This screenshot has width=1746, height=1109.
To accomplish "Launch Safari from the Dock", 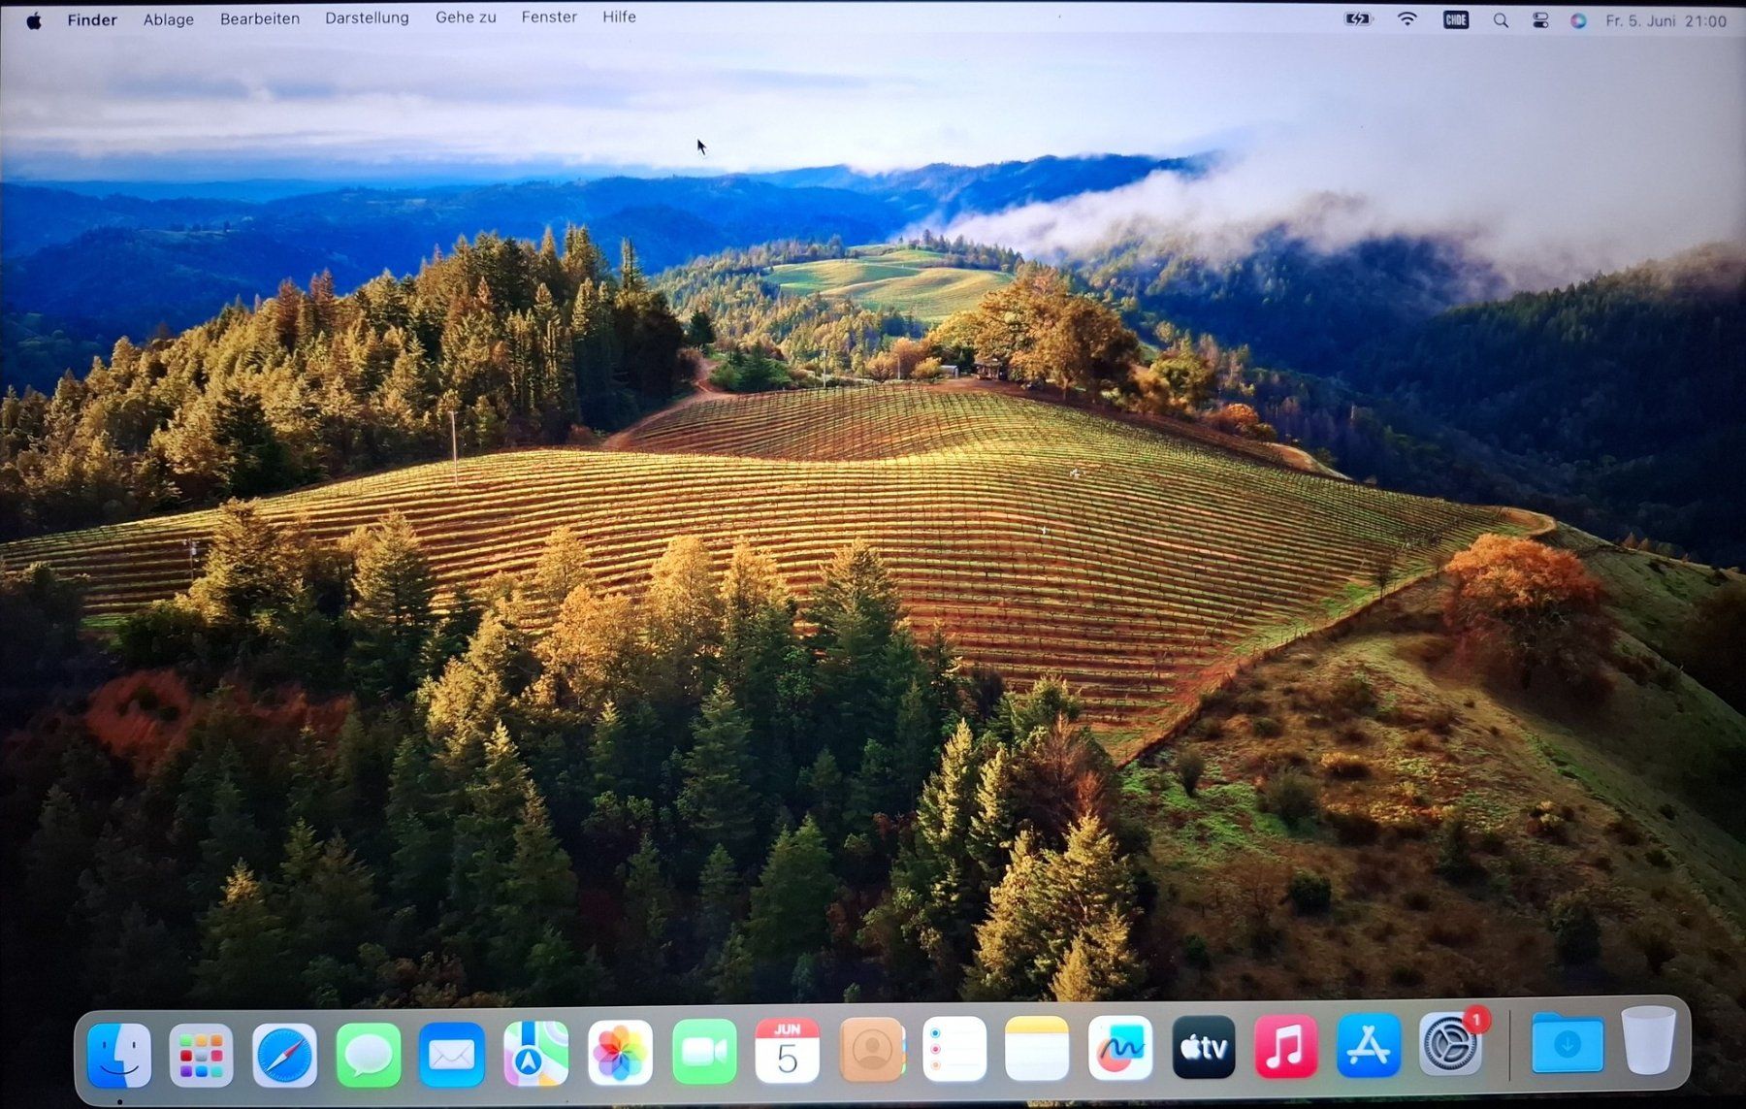I will [285, 1055].
